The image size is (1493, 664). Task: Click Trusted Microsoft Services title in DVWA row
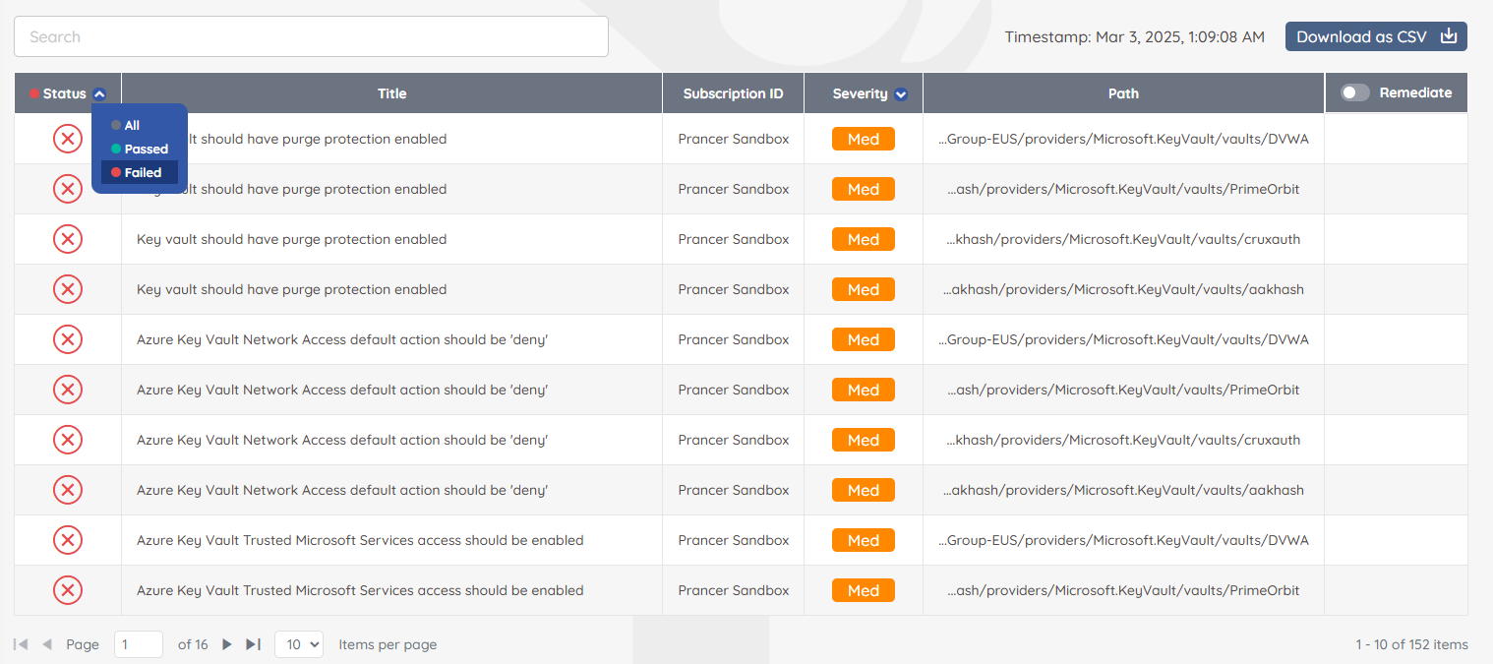click(360, 540)
